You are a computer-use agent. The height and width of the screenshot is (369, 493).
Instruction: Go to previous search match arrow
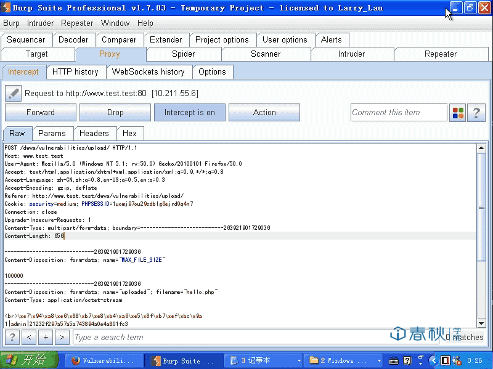point(29,337)
